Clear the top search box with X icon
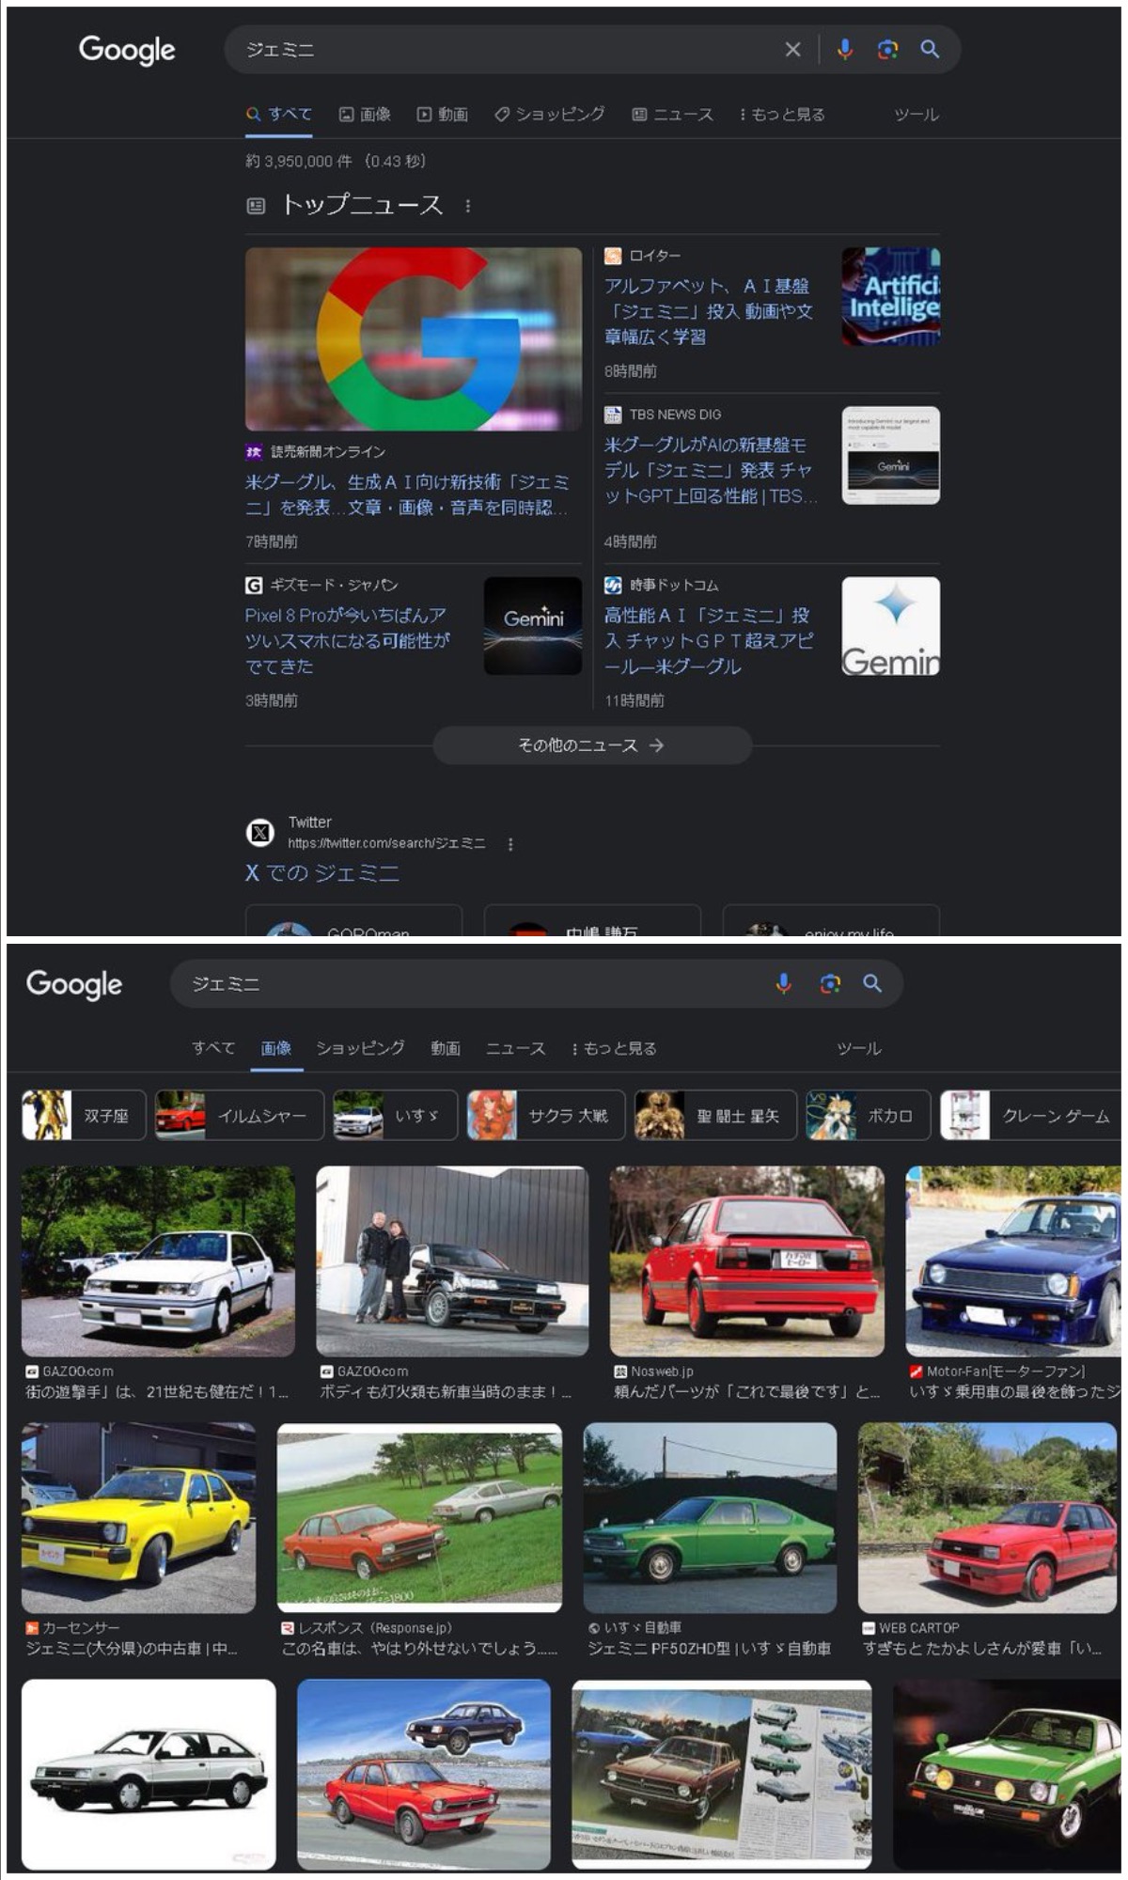Screen dimensions: 1128x1880 click(x=792, y=50)
